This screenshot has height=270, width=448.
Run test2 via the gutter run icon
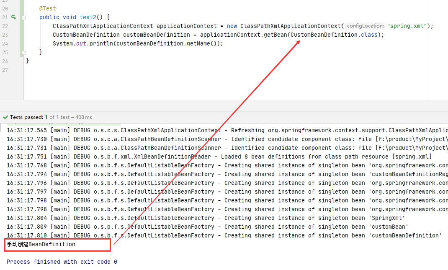13,17
